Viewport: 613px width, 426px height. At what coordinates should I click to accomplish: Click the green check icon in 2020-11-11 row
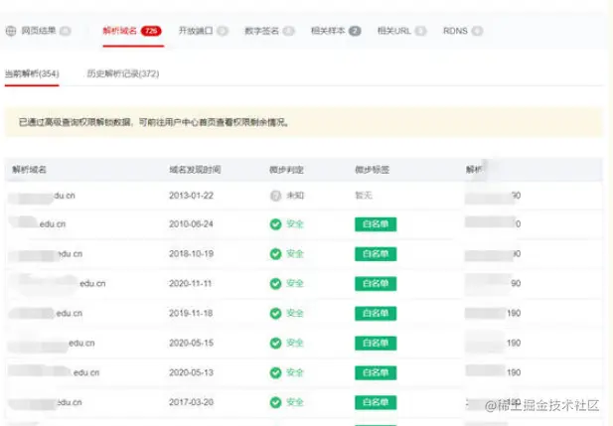coord(275,284)
